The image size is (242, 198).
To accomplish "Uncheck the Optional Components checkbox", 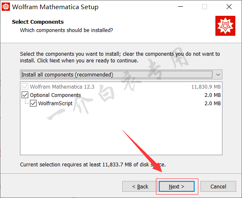I will [x=25, y=95].
